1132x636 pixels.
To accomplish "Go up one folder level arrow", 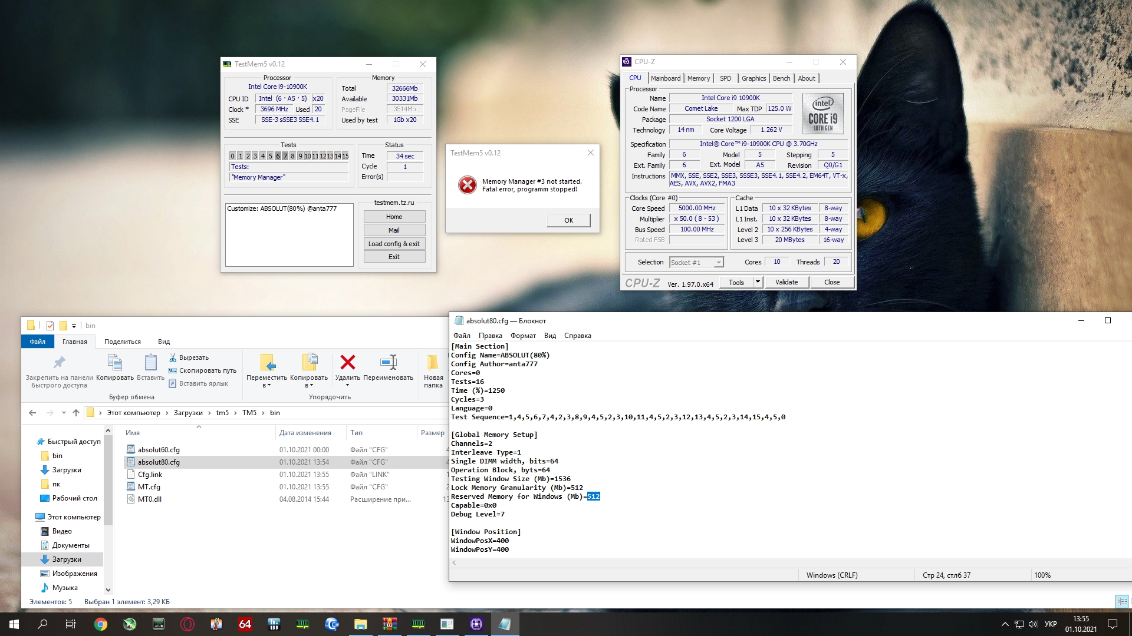I will coord(76,413).
